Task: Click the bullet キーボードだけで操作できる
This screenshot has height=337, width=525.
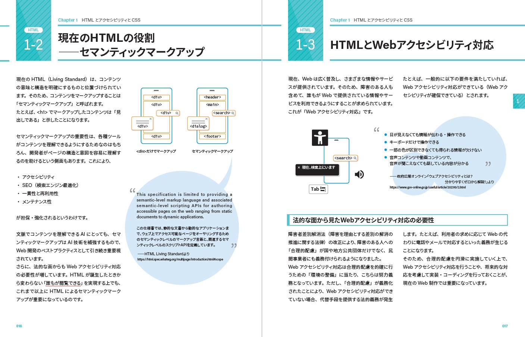Action: 414,142
